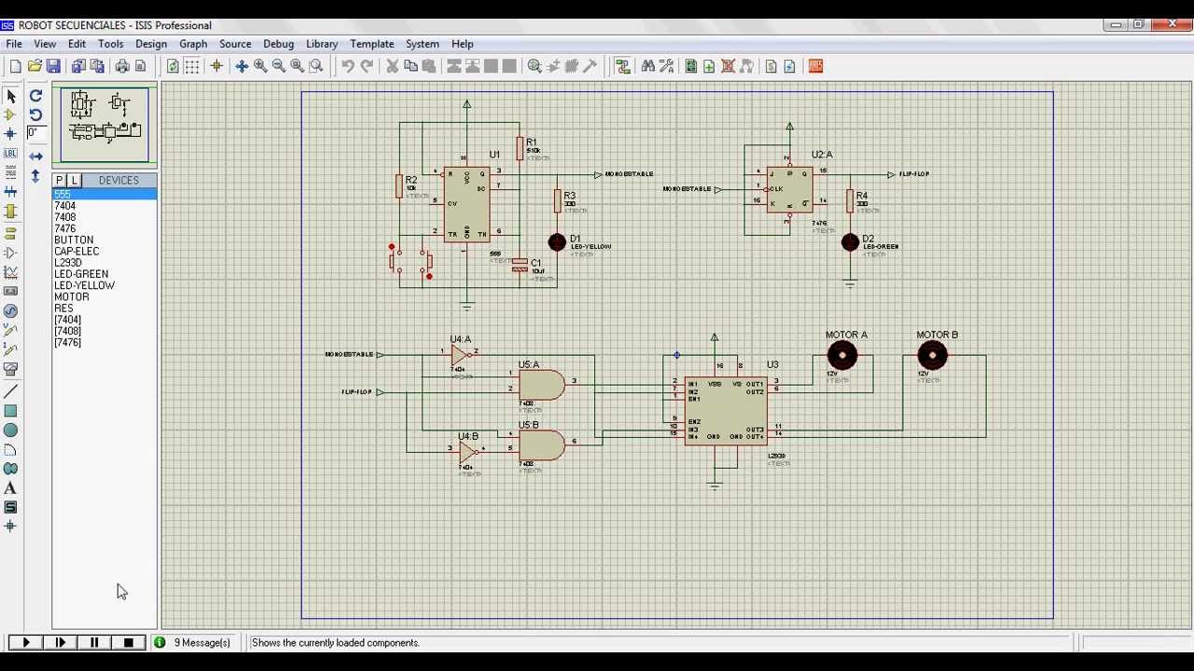The image size is (1194, 671).
Task: Select Component mode tool
Action: point(11,115)
